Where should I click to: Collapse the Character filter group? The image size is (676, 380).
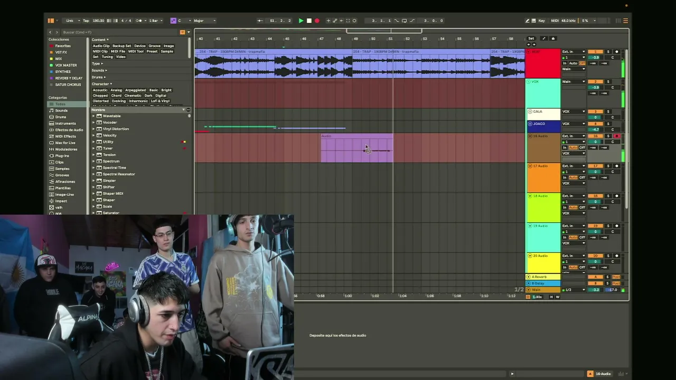[x=101, y=84]
